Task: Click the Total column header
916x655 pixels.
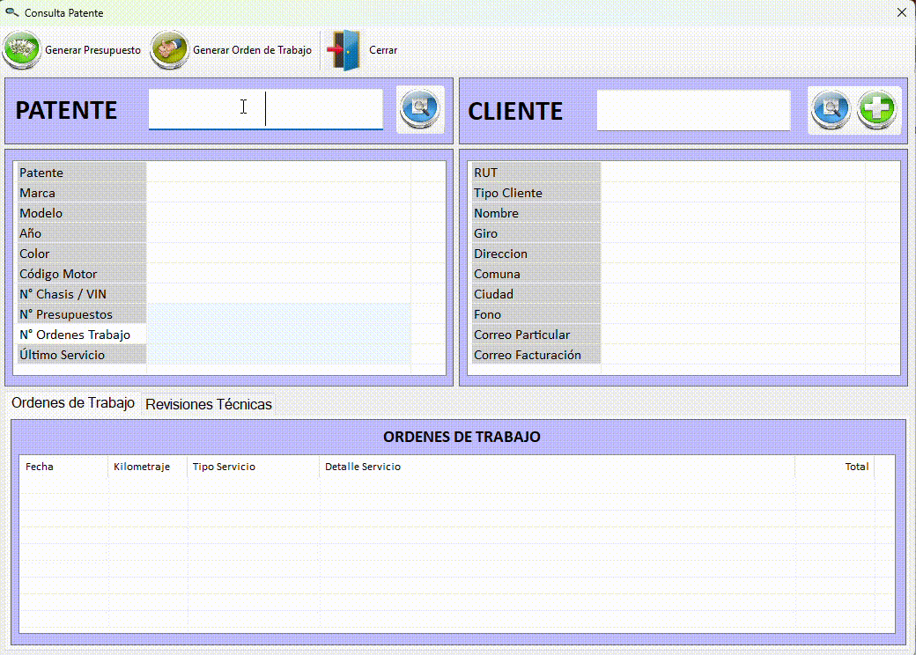Action: pyautogui.click(x=856, y=467)
